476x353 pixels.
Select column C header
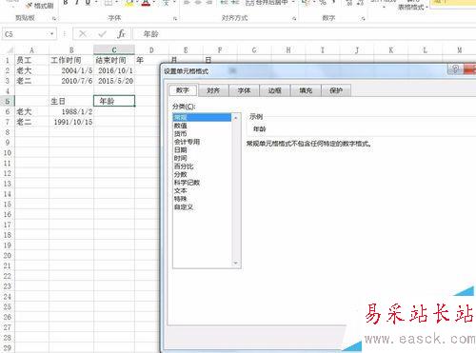tap(114, 50)
